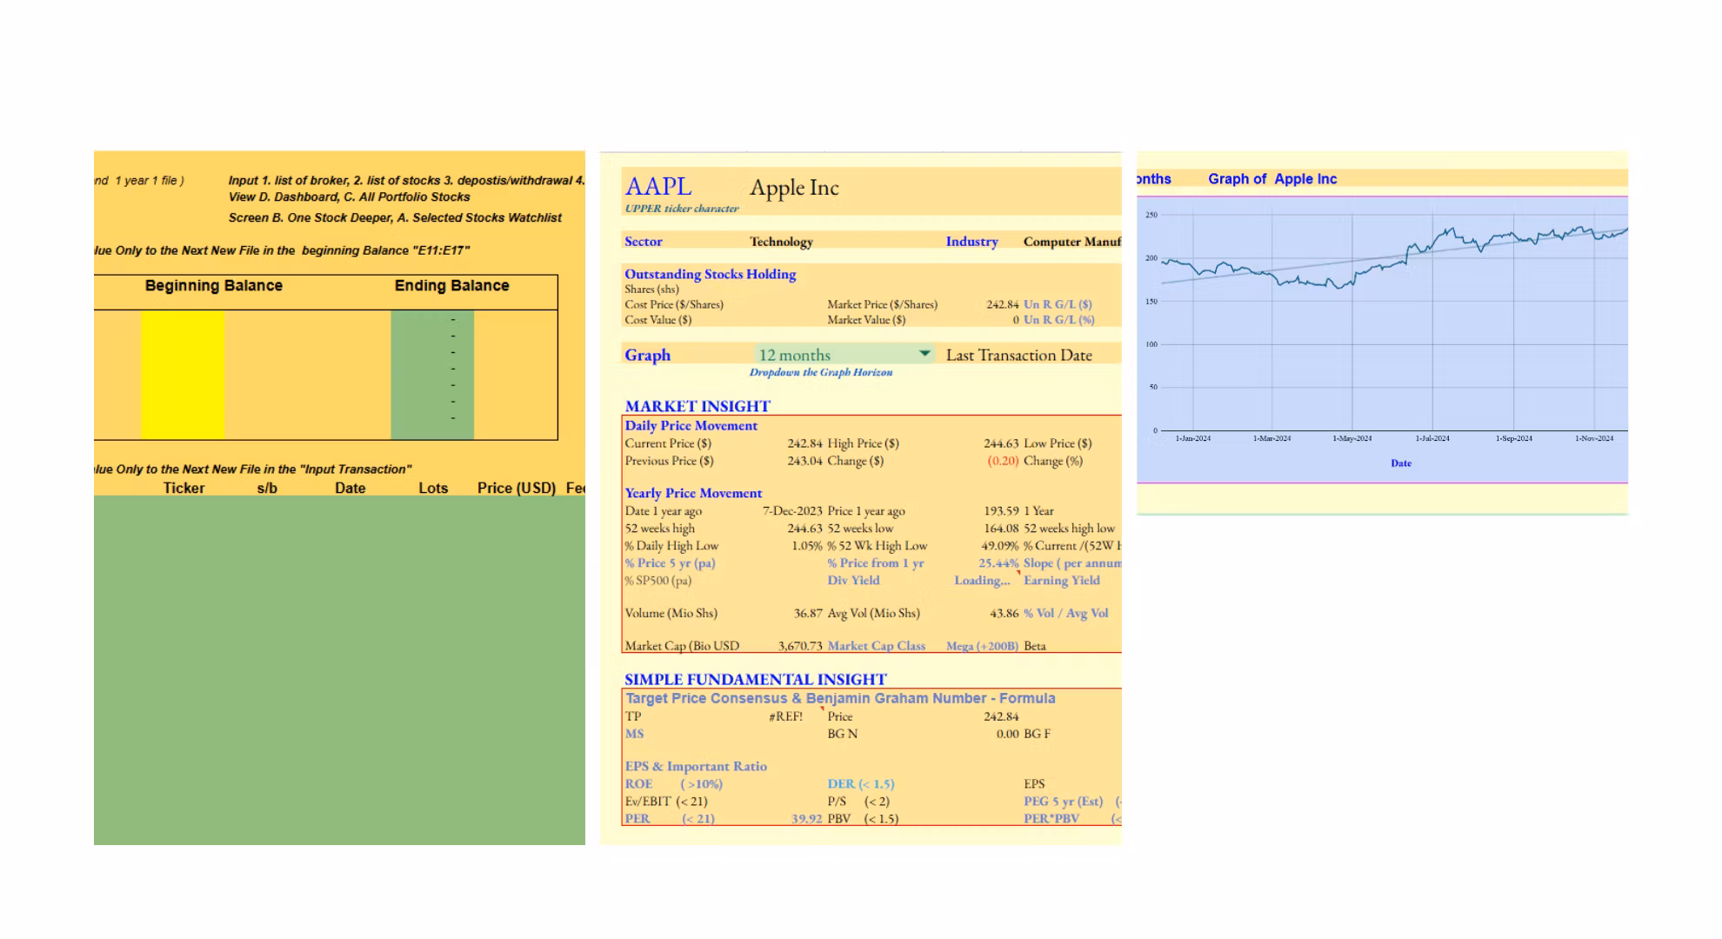Click the Mega (+200B) Market Cap Class value
Viewport: 1722px width, 939px height.
(982, 646)
